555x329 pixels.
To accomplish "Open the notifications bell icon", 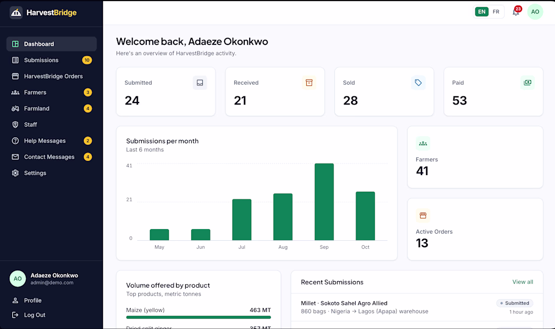I will click(x=516, y=12).
